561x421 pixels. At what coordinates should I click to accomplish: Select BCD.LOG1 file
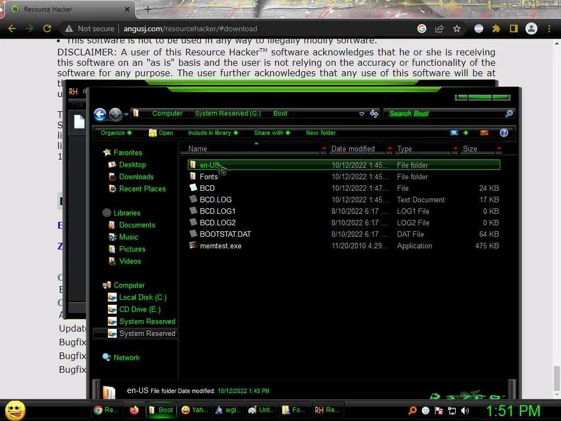coord(344,211)
